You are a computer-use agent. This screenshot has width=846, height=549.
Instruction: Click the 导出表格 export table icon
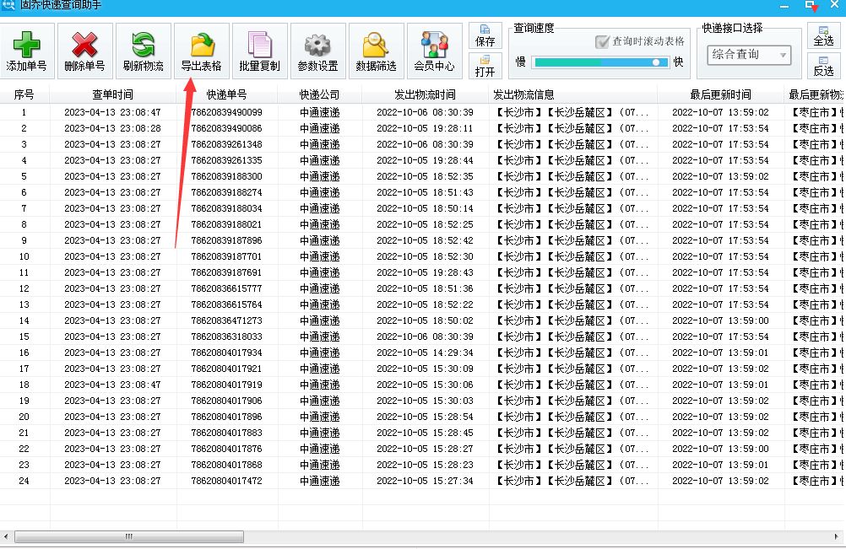click(x=200, y=50)
